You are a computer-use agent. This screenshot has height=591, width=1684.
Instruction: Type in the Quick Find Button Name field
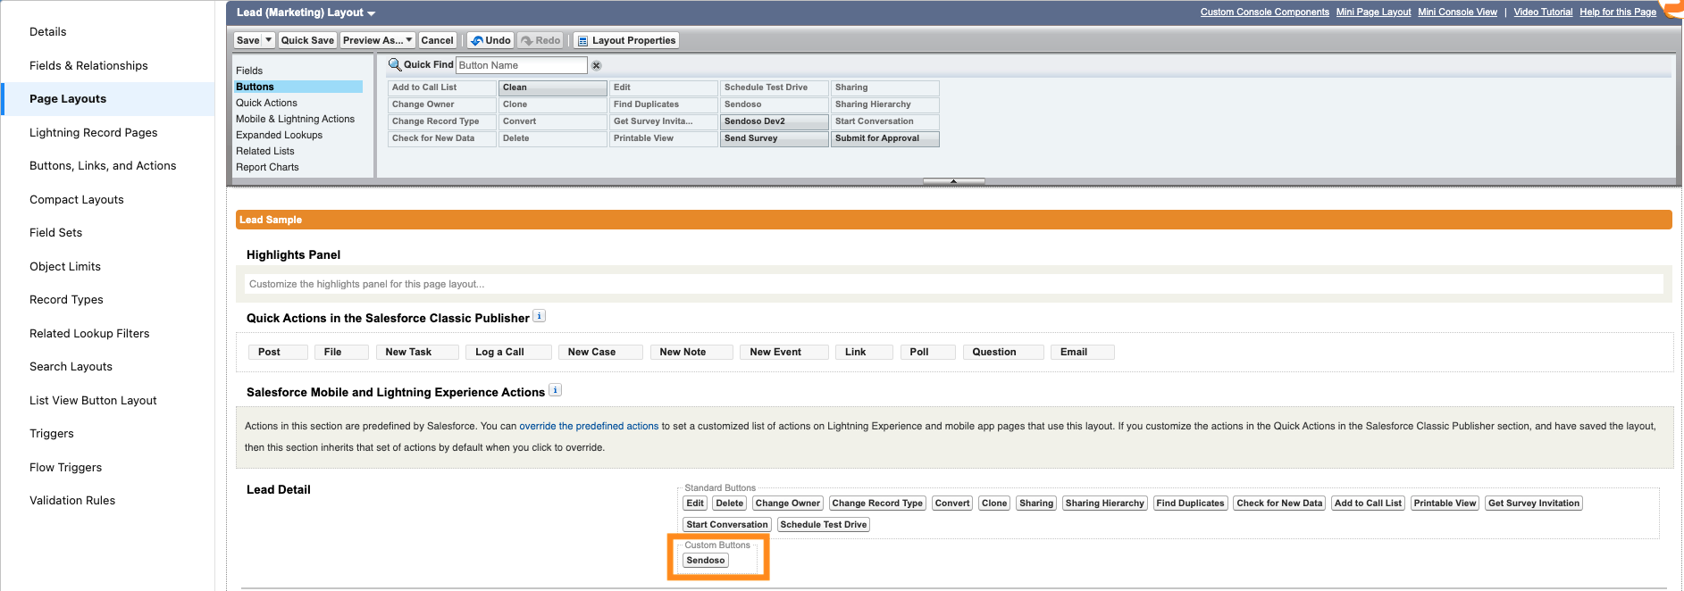[x=522, y=65]
